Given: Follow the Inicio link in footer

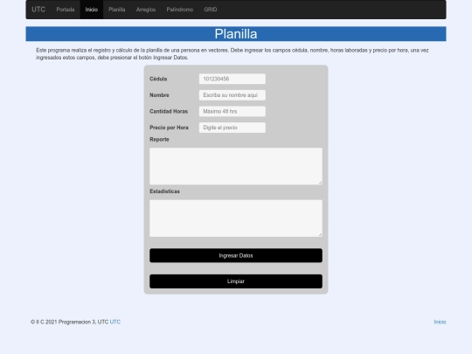Looking at the screenshot, I should [440, 322].
